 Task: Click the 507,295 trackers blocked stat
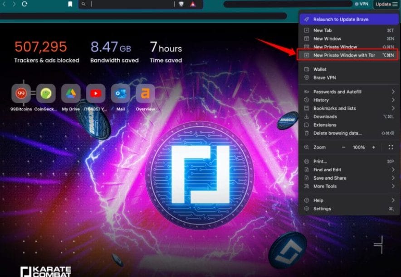(47, 52)
